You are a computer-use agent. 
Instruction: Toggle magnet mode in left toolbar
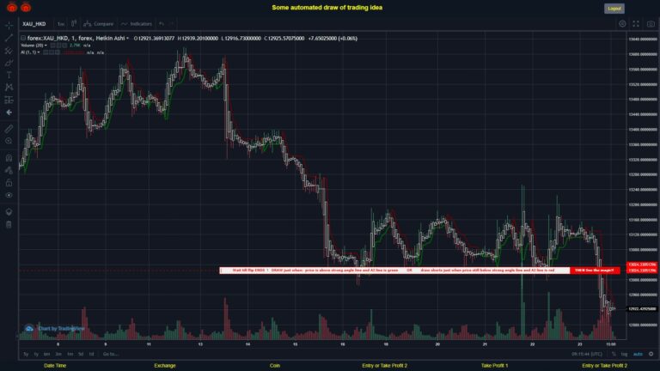coord(9,158)
